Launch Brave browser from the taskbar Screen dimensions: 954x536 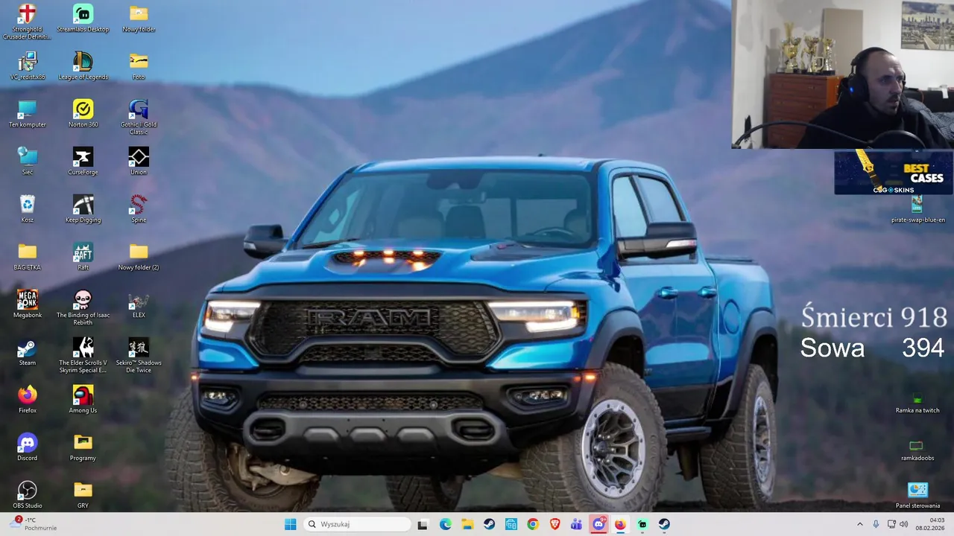coord(555,524)
